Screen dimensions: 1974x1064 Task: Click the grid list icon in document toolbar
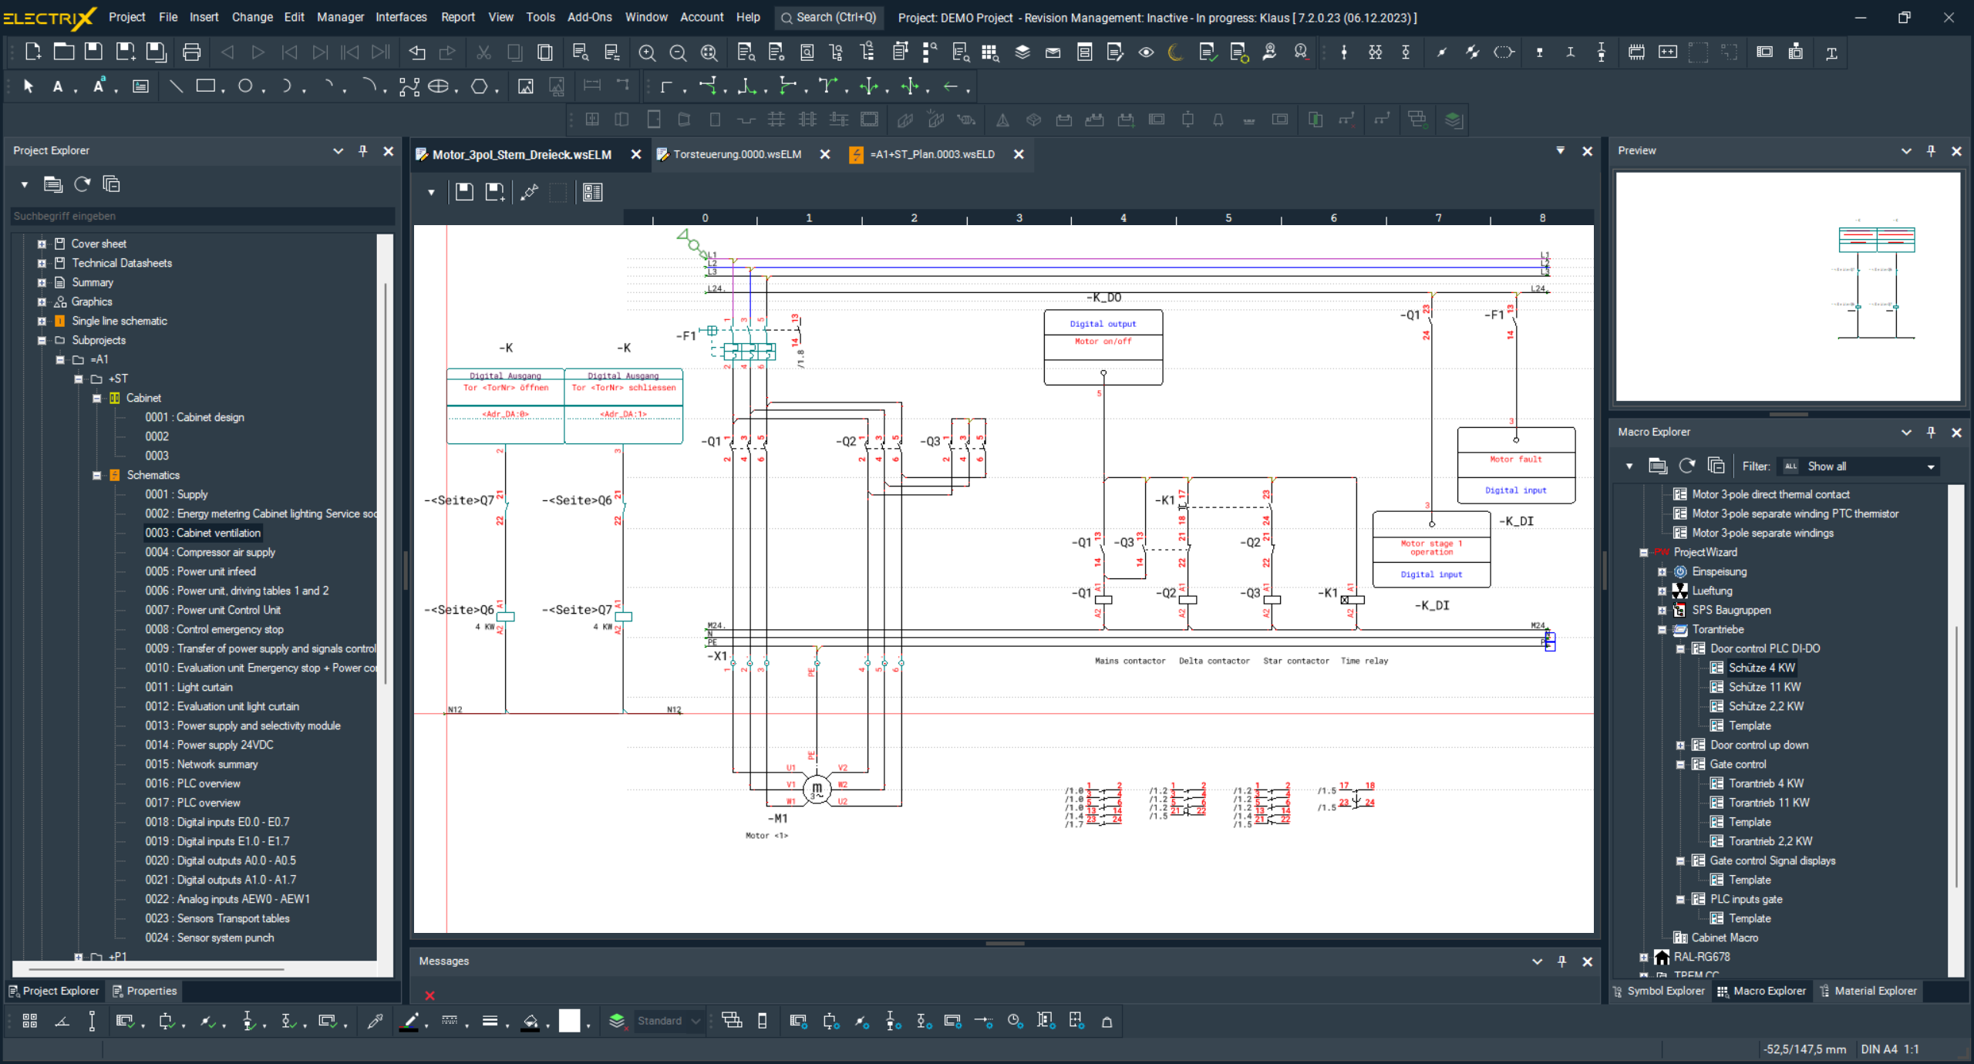[593, 192]
